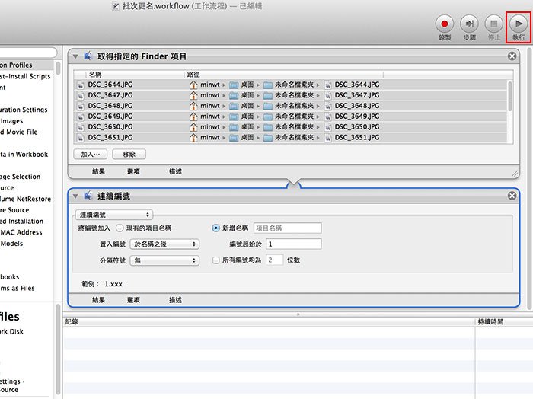
Task: Remove the 連續編號 action with its X icon
Action: pos(512,196)
